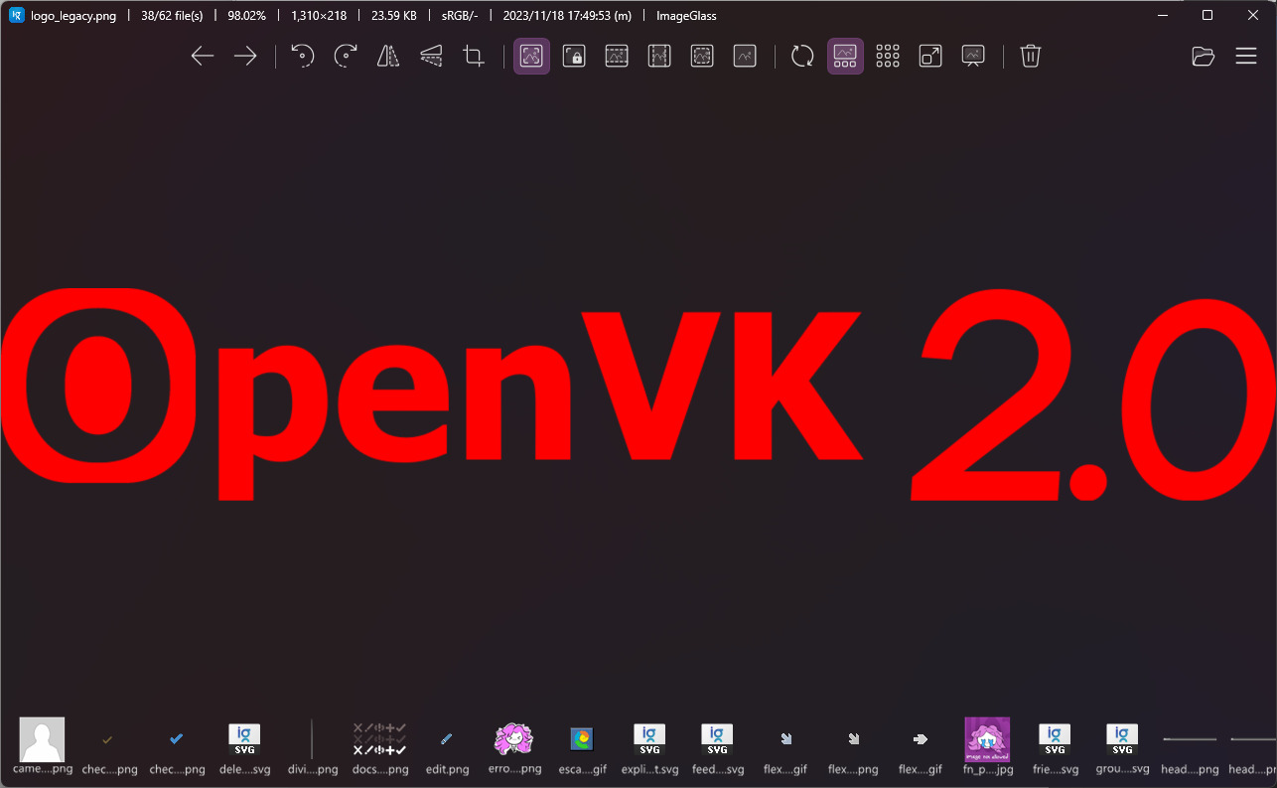Viewport: 1277px width, 788px height.
Task: View the next image
Action: pos(245,57)
